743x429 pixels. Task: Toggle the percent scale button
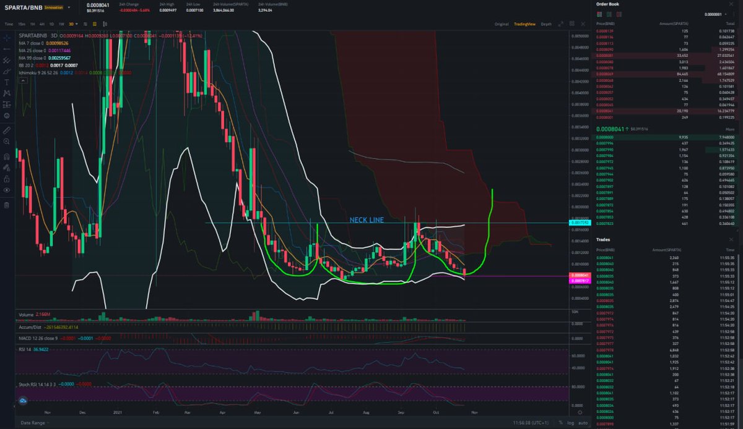click(x=562, y=423)
